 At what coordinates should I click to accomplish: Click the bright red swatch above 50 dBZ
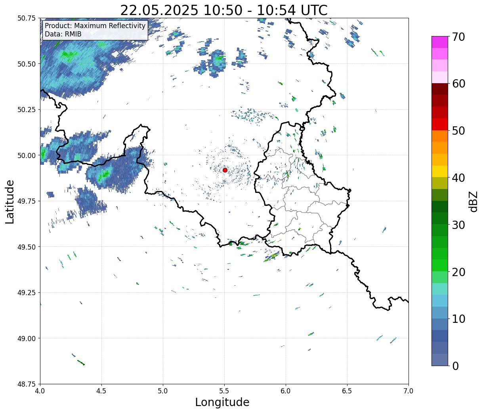click(x=440, y=124)
